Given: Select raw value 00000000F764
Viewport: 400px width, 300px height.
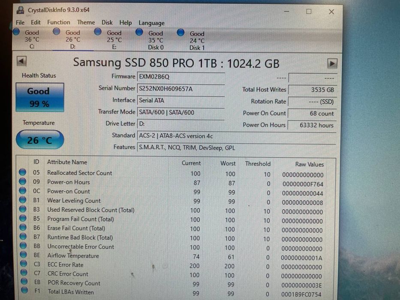Looking at the screenshot, I should click(x=303, y=184).
